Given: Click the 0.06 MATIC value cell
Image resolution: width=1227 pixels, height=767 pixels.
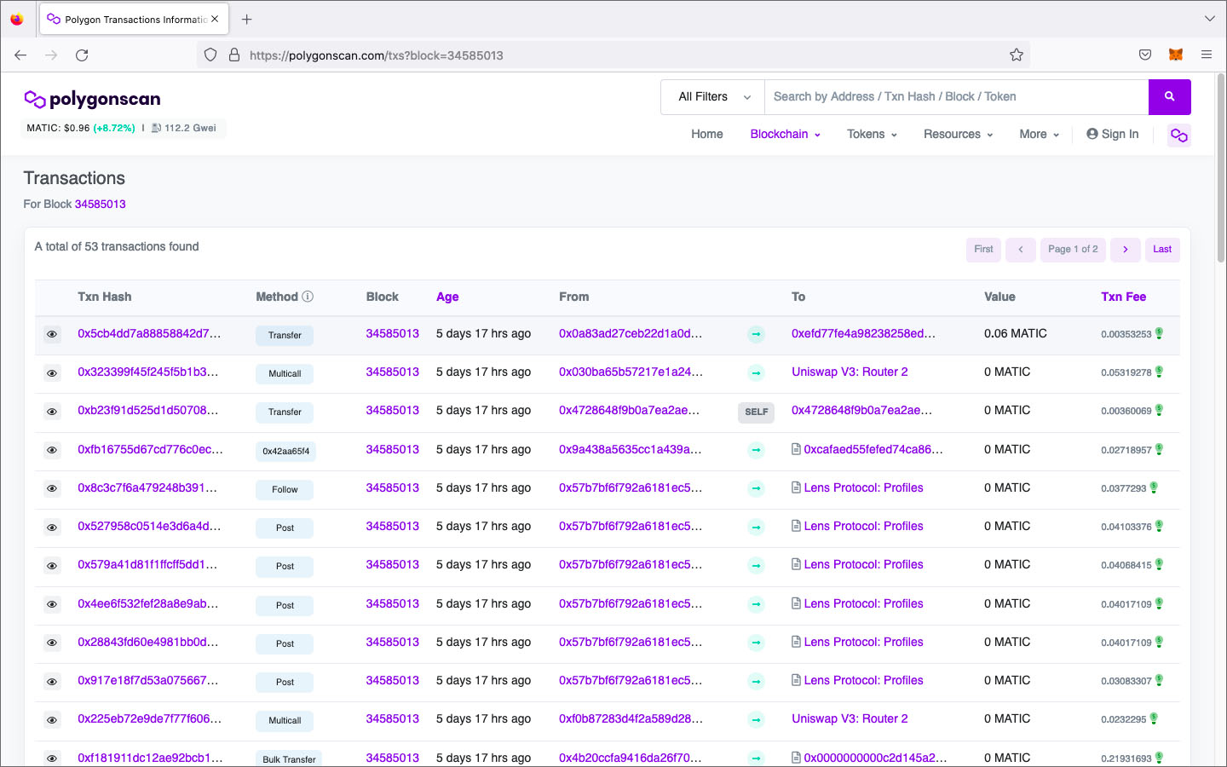Looking at the screenshot, I should pos(1015,333).
